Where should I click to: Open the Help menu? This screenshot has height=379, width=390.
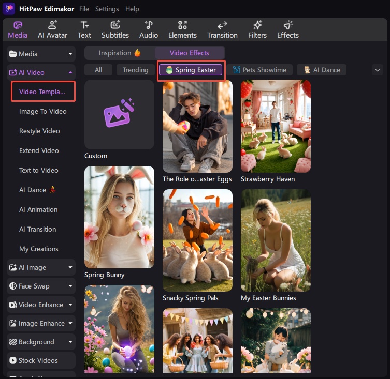click(x=132, y=9)
